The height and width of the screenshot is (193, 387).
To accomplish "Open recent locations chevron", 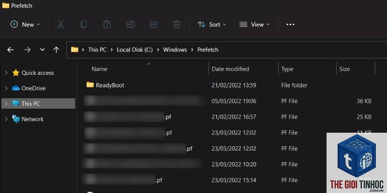I will pyautogui.click(x=42, y=50).
